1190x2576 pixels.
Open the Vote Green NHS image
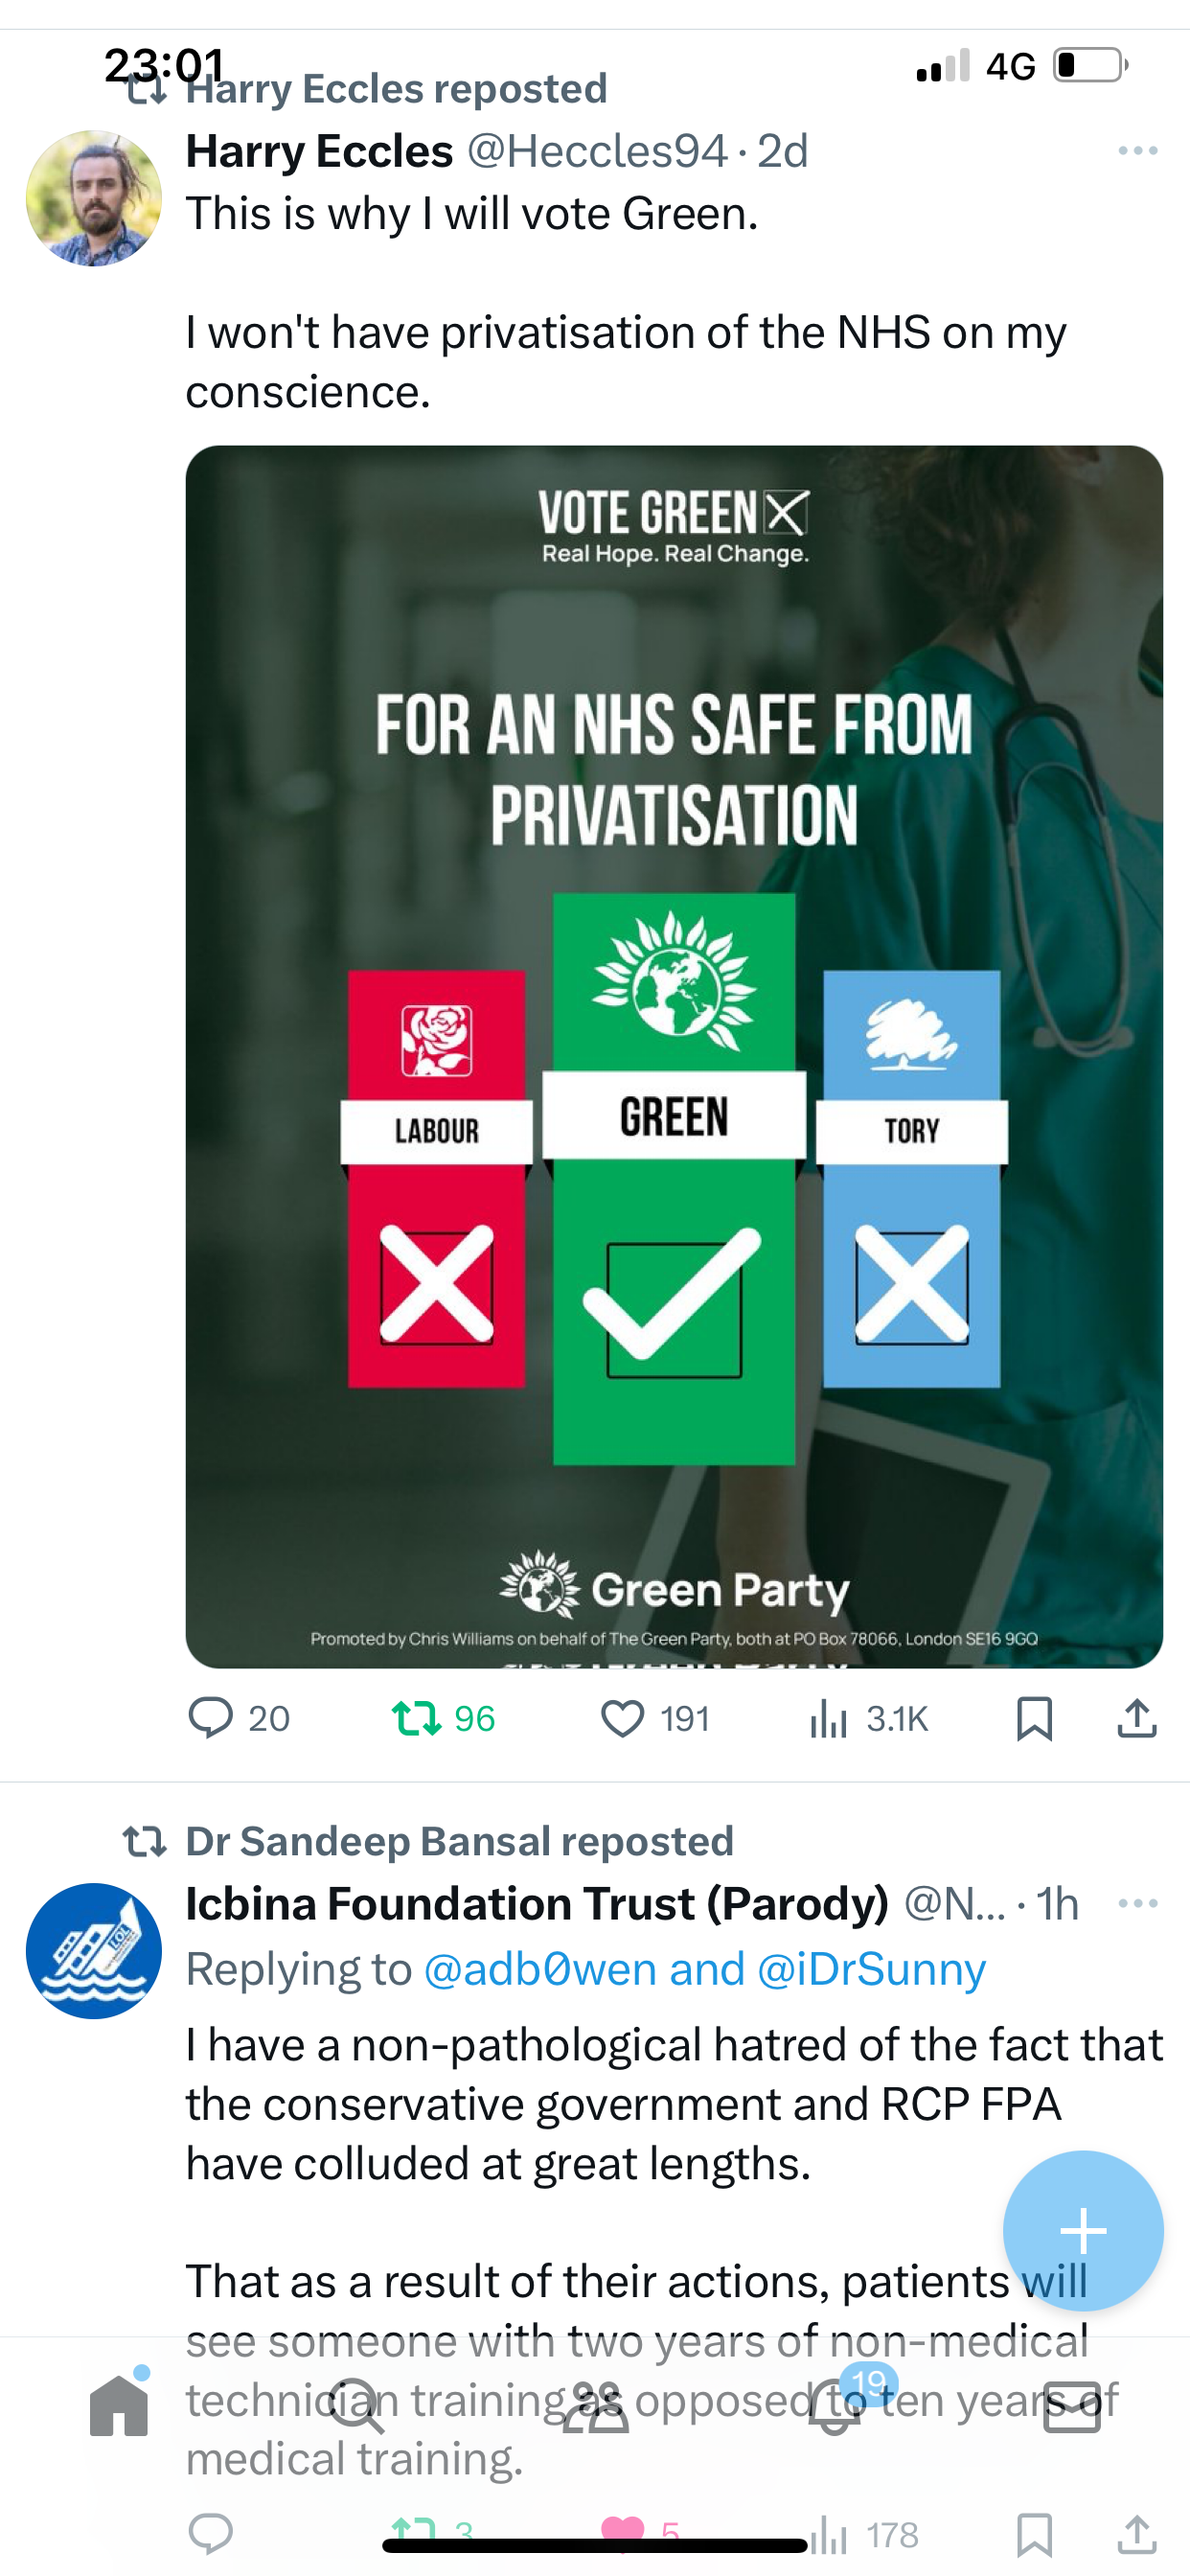coord(674,1056)
